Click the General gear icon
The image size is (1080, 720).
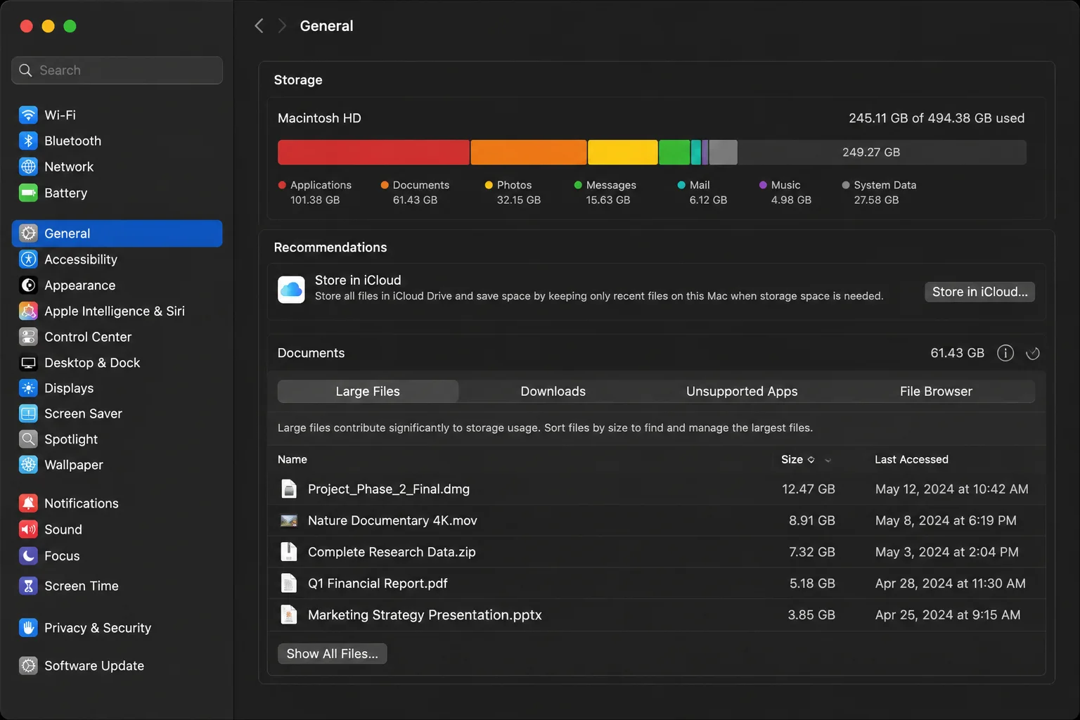(28, 233)
